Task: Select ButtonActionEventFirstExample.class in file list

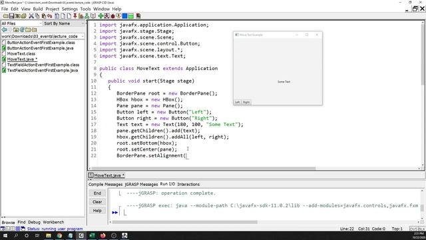Action: 41,43
